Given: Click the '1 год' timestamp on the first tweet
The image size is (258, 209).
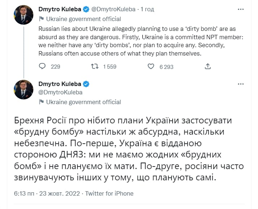Looking at the screenshot, I should point(148,9).
